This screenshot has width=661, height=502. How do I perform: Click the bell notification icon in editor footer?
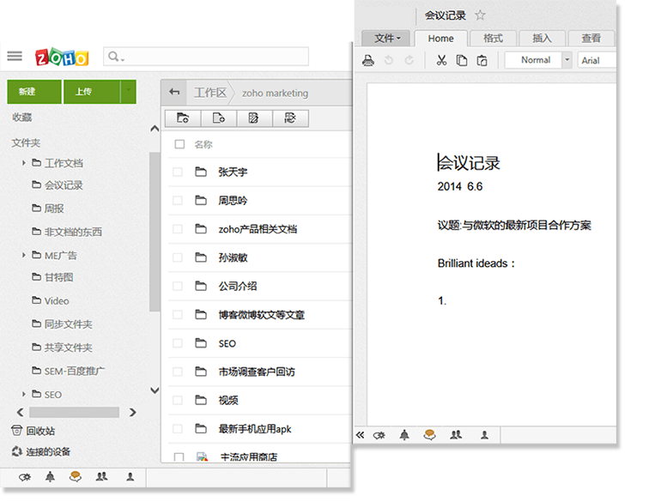pyautogui.click(x=404, y=435)
